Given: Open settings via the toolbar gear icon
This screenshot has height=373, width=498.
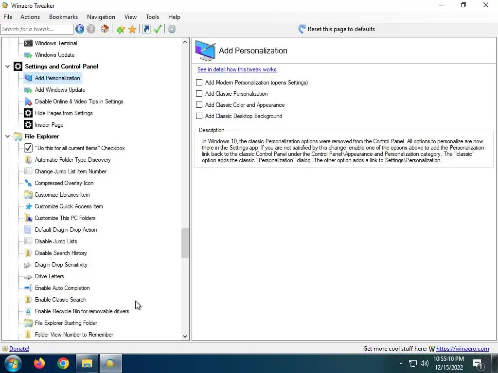Looking at the screenshot, I should pyautogui.click(x=172, y=29).
